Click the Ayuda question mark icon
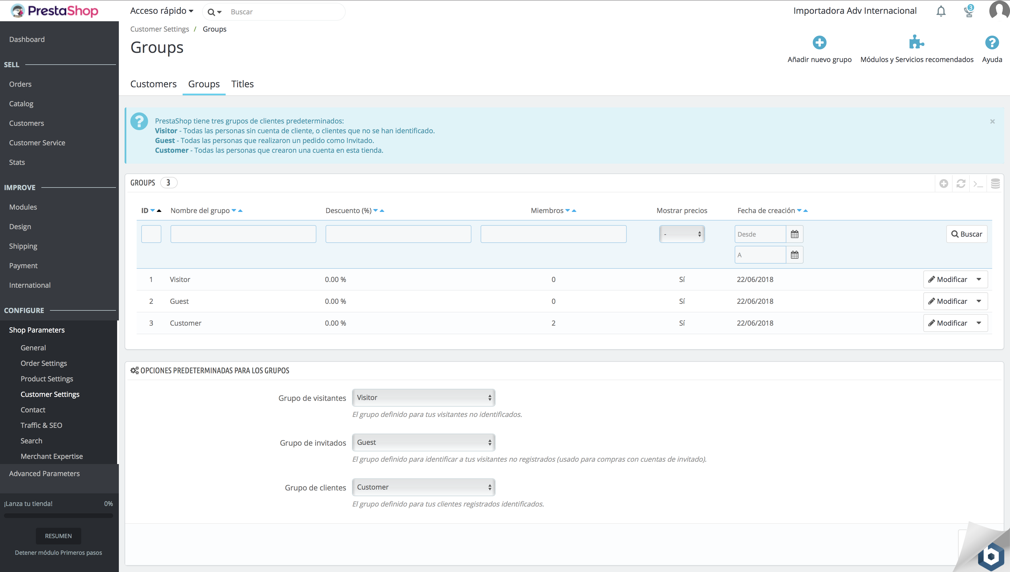This screenshot has width=1010, height=572. pos(992,42)
